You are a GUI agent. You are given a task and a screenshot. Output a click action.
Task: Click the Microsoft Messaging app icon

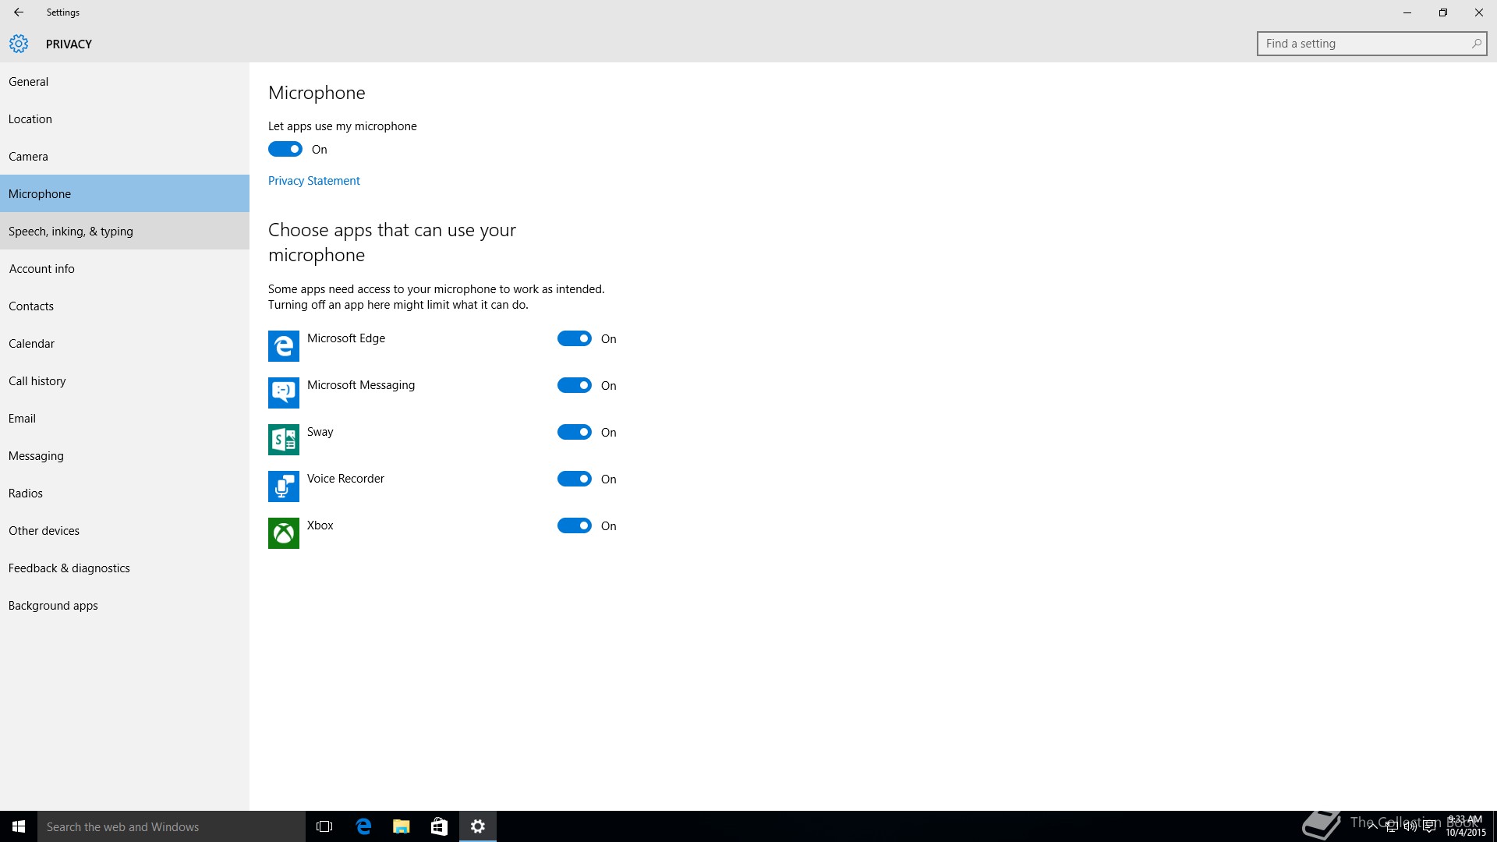[284, 393]
